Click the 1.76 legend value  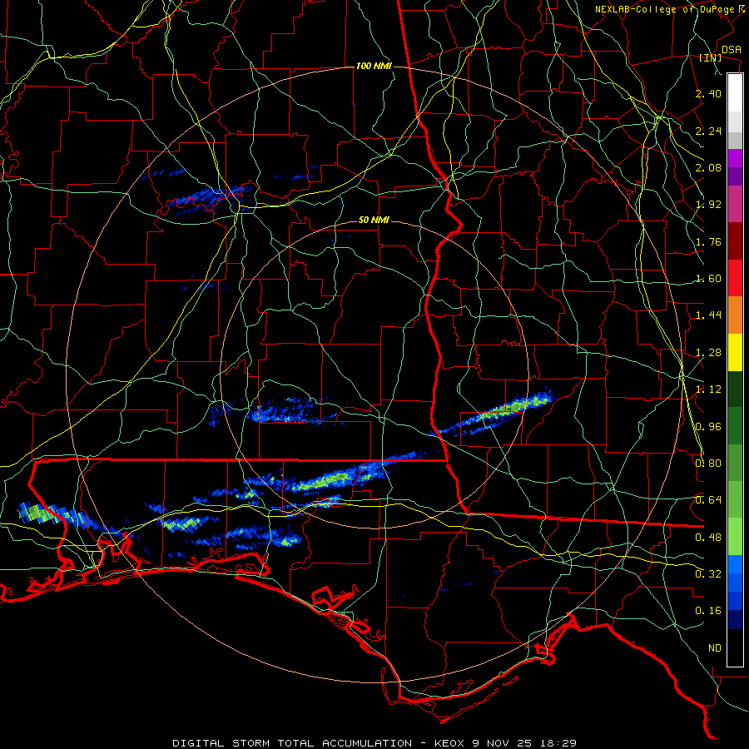[708, 241]
